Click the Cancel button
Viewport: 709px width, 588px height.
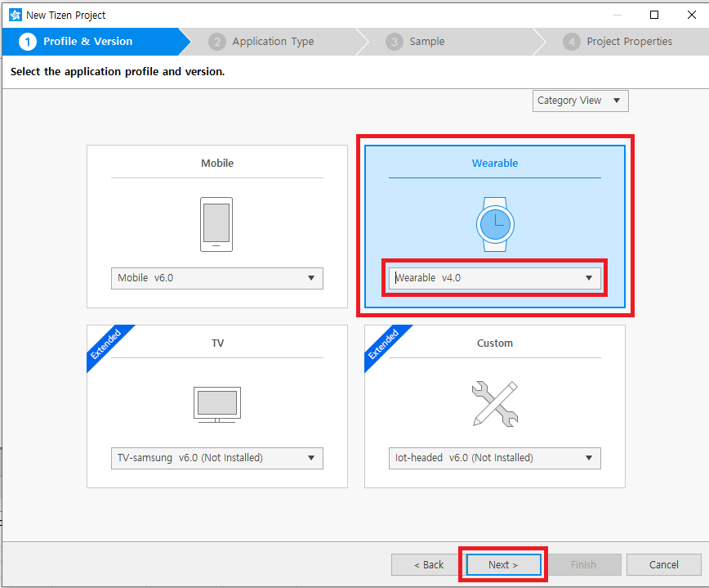point(664,565)
